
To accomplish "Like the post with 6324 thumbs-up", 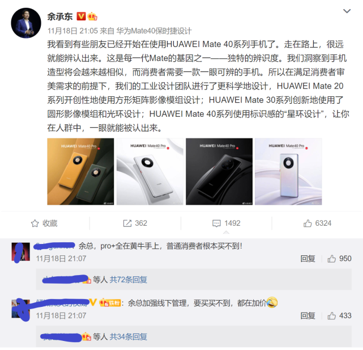I will 317,223.
